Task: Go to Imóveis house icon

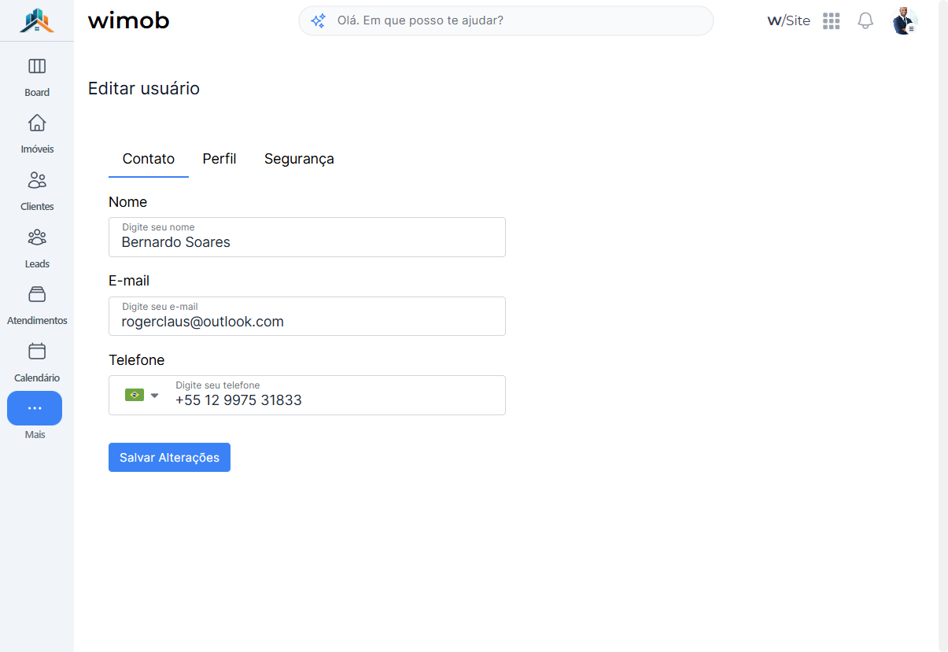Action: point(37,123)
